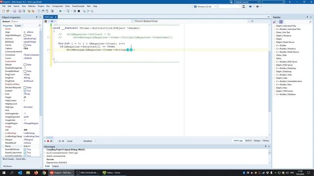Expand the Margins property
The height and width of the screenshot is (176, 314).
tap(3, 140)
